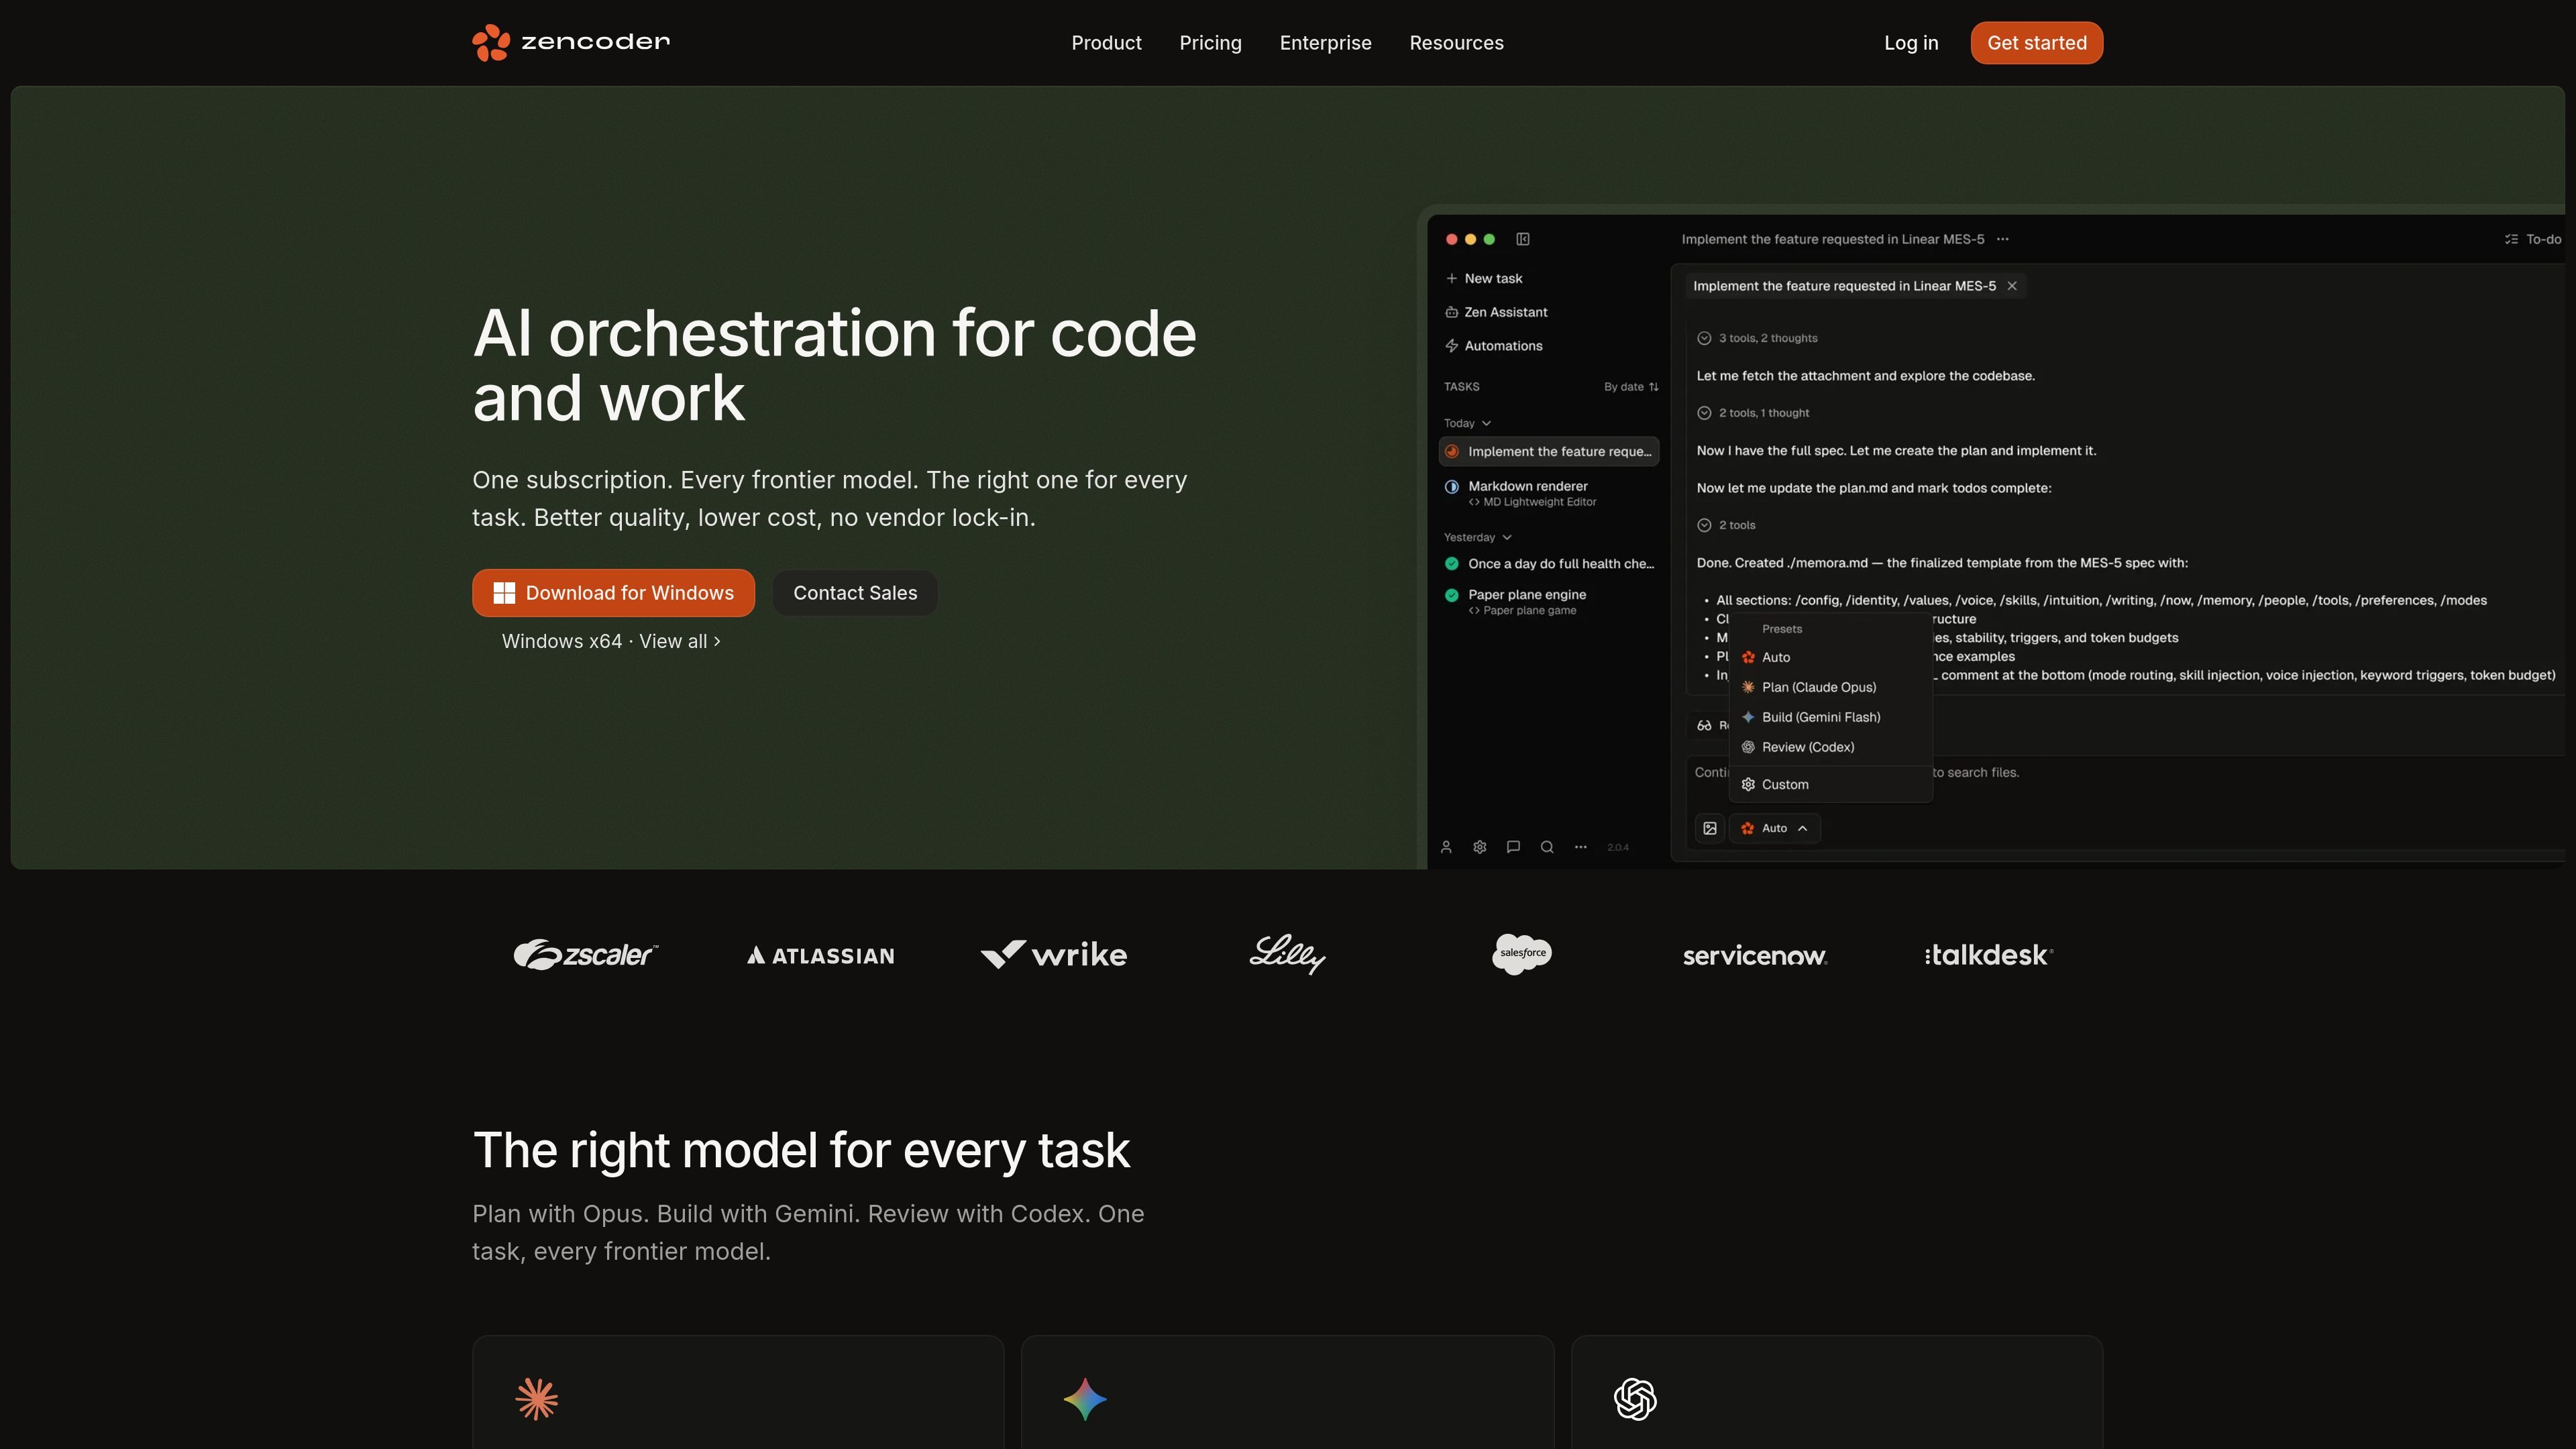Viewport: 2576px width, 1449px height.
Task: Expand the '2 tools' section
Action: (x=1726, y=525)
